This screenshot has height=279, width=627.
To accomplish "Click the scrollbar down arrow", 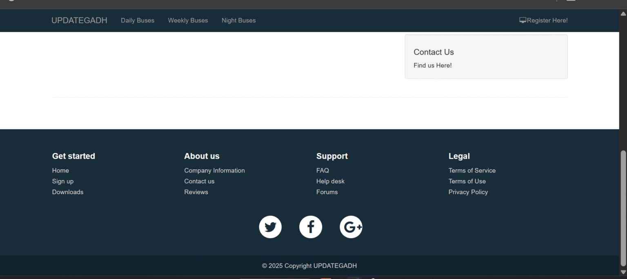I will pyautogui.click(x=623, y=272).
